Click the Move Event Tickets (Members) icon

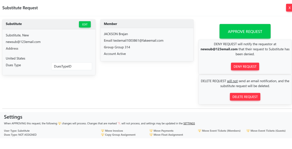point(200,131)
